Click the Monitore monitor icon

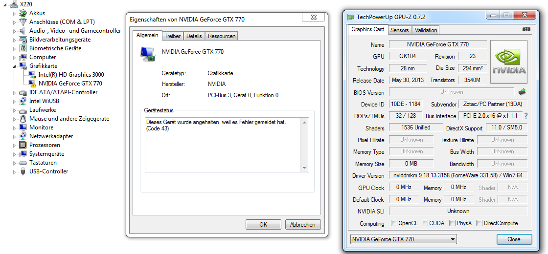(23, 127)
